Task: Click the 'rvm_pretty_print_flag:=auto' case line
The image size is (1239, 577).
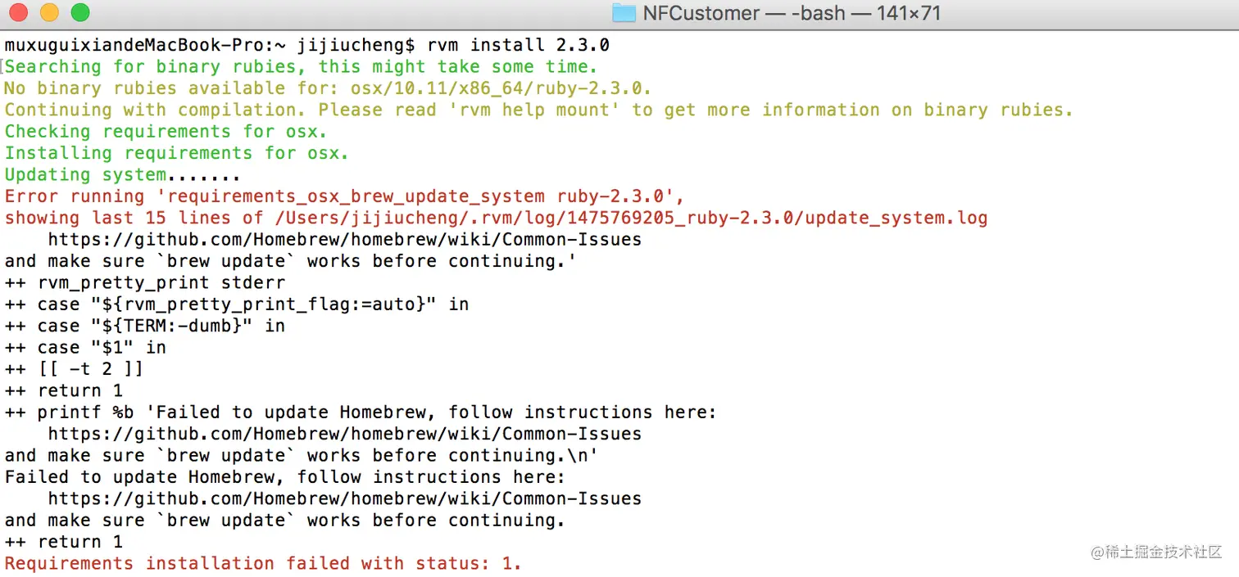Action: (237, 304)
